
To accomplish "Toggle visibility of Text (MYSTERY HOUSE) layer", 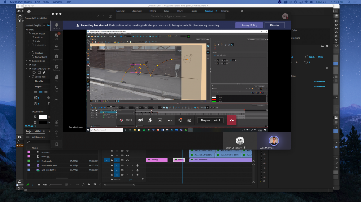I will 30,69.
